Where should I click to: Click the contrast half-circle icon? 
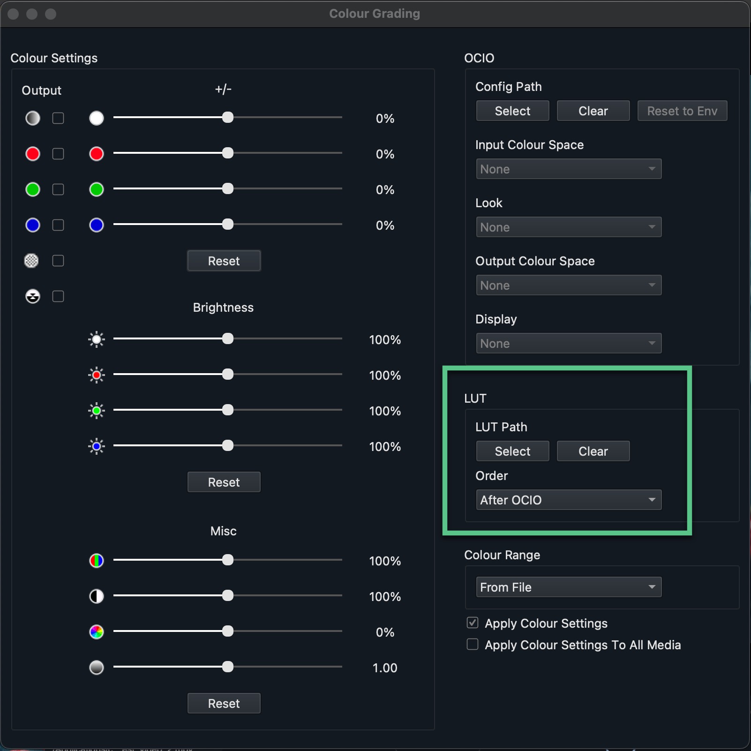(x=97, y=596)
